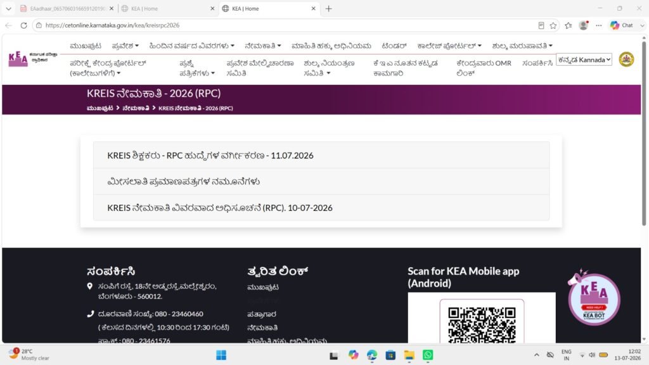The width and height of the screenshot is (649, 365).
Task: Click the star to favorite this page
Action: click(x=553, y=25)
